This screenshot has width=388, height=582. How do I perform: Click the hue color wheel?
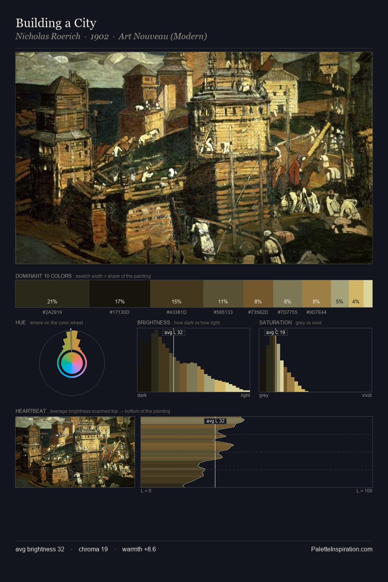(x=72, y=363)
